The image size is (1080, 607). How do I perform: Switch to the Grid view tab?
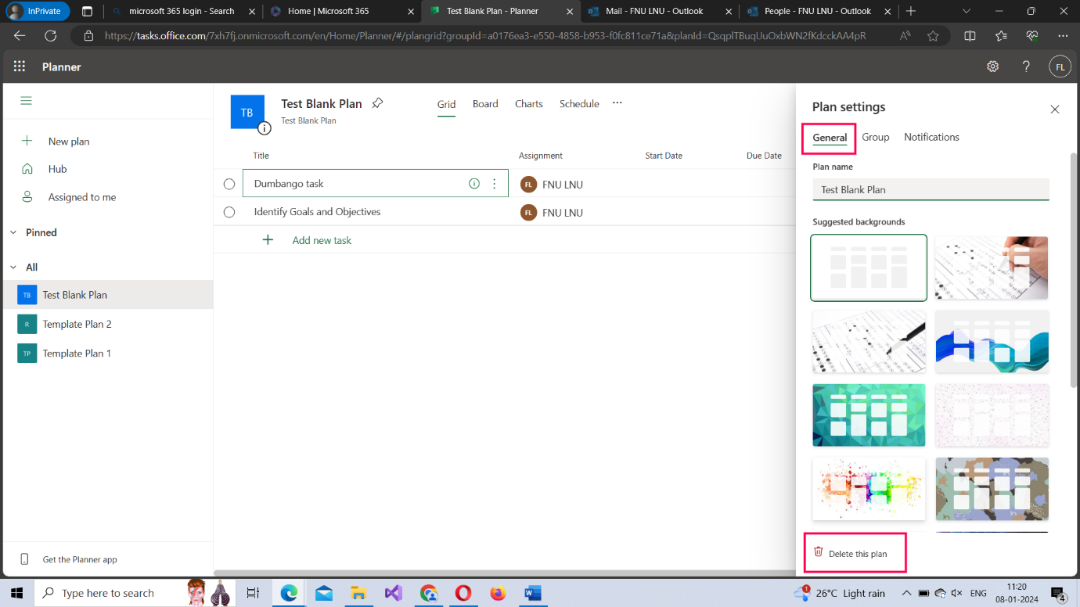tap(446, 104)
